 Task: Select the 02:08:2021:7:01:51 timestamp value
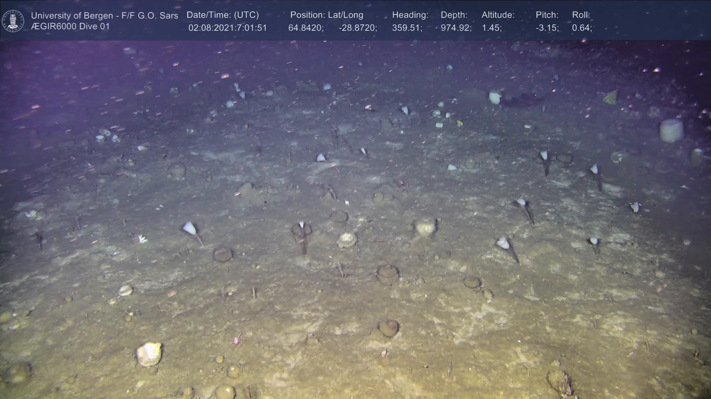227,28
